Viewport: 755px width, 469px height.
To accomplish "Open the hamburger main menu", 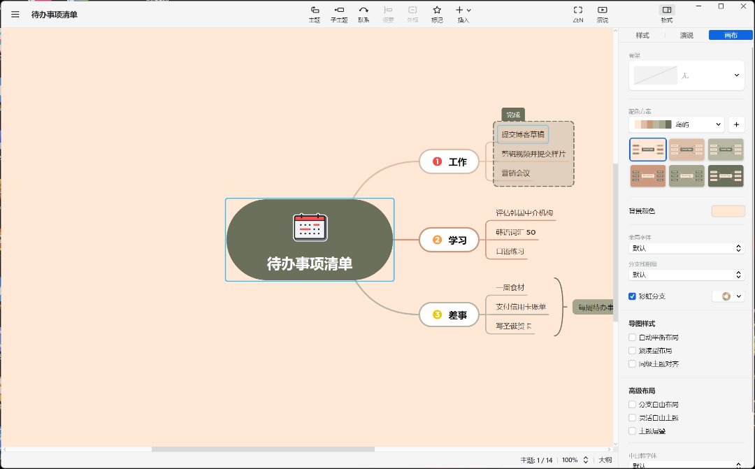I will (15, 14).
